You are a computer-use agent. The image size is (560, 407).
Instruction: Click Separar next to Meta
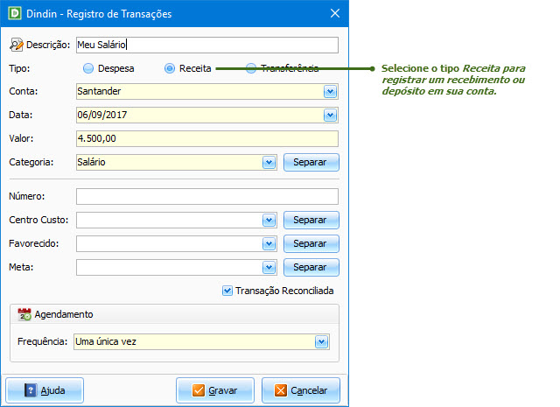click(311, 267)
